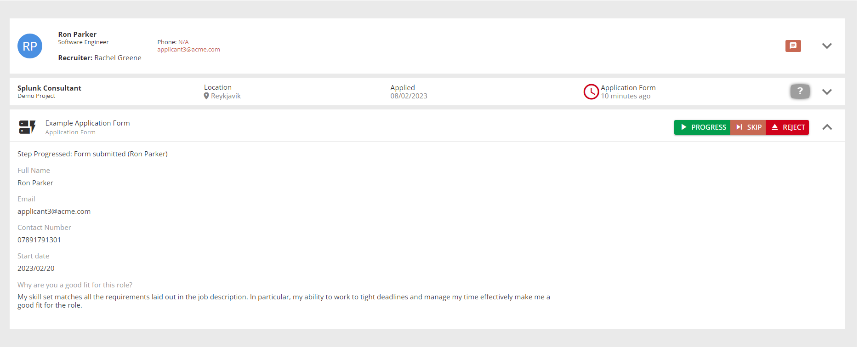Click the RP avatar circle
Viewport: 859px width, 349px height.
pyautogui.click(x=30, y=46)
